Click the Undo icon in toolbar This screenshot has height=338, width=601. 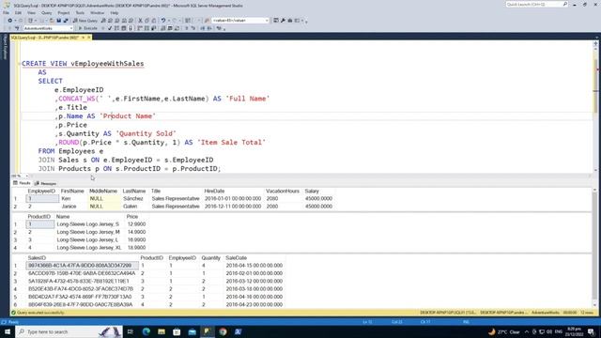pyautogui.click(x=163, y=21)
